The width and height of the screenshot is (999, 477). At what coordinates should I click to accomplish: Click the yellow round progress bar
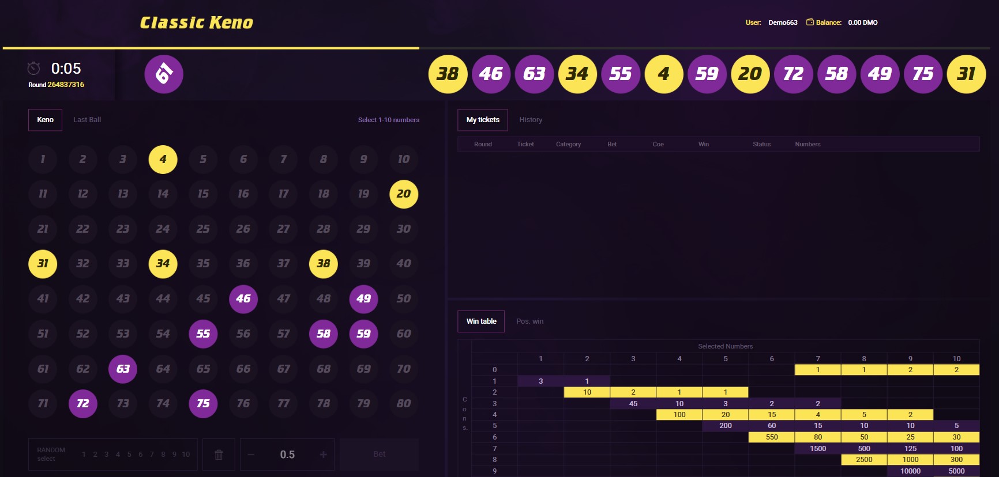(211, 48)
